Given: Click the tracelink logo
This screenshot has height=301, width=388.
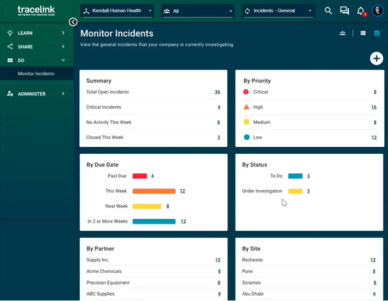Looking at the screenshot, I should click(x=36, y=10).
